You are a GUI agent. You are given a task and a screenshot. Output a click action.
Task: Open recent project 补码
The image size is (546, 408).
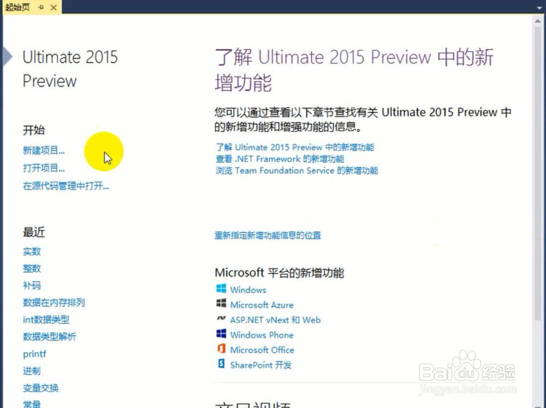pos(32,285)
